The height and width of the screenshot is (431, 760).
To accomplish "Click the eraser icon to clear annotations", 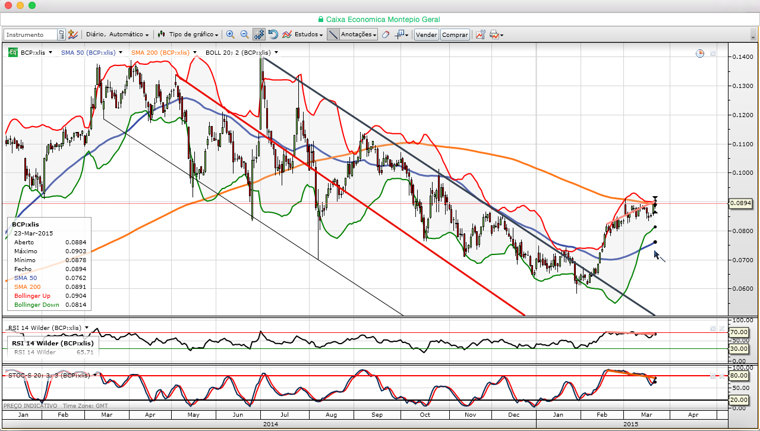I will coord(385,34).
